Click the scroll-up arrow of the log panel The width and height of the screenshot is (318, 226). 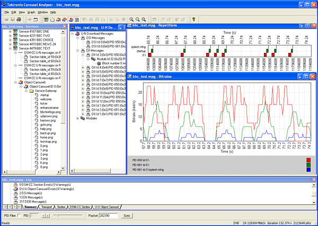click(x=314, y=185)
